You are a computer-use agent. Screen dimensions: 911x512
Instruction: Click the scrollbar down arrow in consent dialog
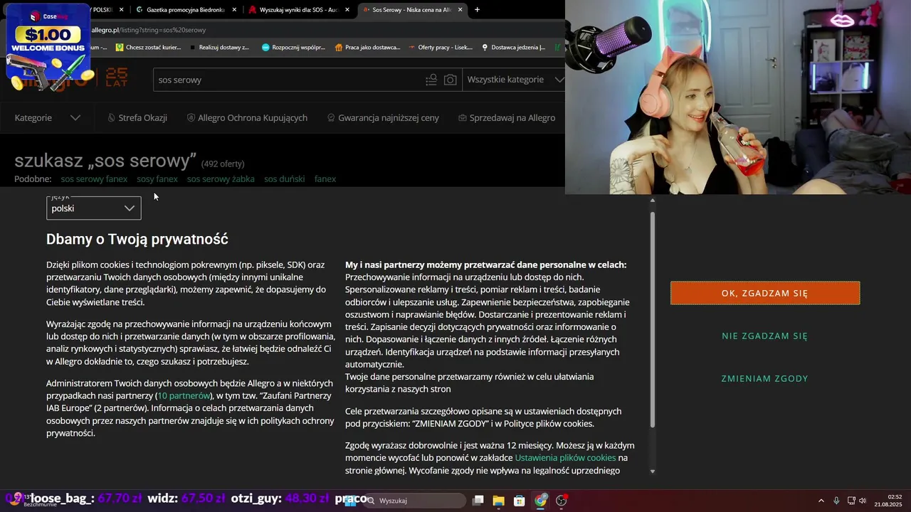[x=653, y=471]
